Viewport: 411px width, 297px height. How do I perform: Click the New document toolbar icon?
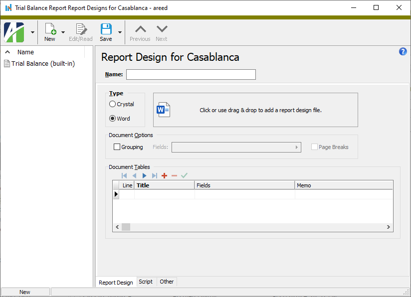point(50,29)
